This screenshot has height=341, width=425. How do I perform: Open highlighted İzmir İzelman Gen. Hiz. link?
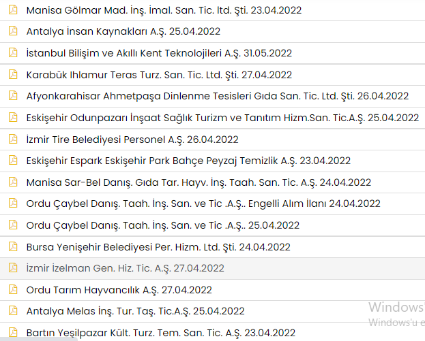tap(126, 268)
